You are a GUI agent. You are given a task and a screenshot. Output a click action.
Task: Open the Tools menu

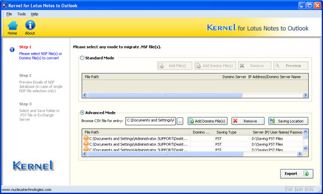coord(21,14)
